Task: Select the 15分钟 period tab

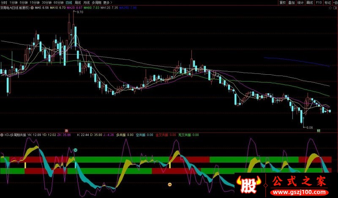Action: (x=35, y=3)
